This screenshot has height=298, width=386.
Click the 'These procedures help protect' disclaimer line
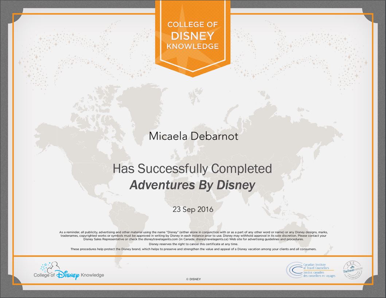(193, 249)
